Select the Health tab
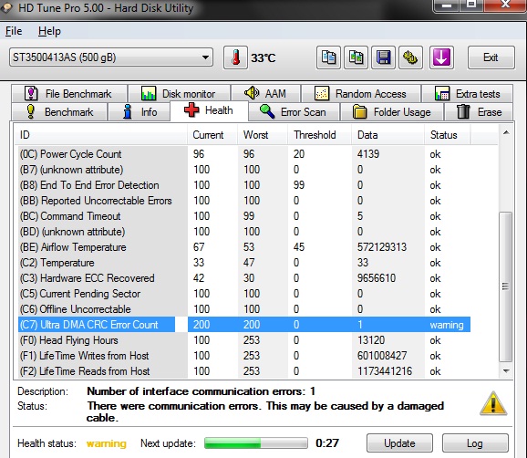This screenshot has height=458, width=527. [209, 110]
